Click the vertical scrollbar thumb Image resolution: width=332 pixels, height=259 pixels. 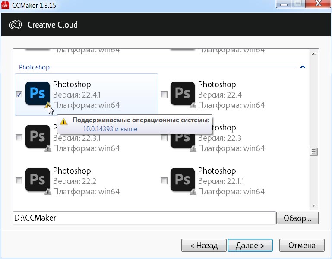point(313,152)
